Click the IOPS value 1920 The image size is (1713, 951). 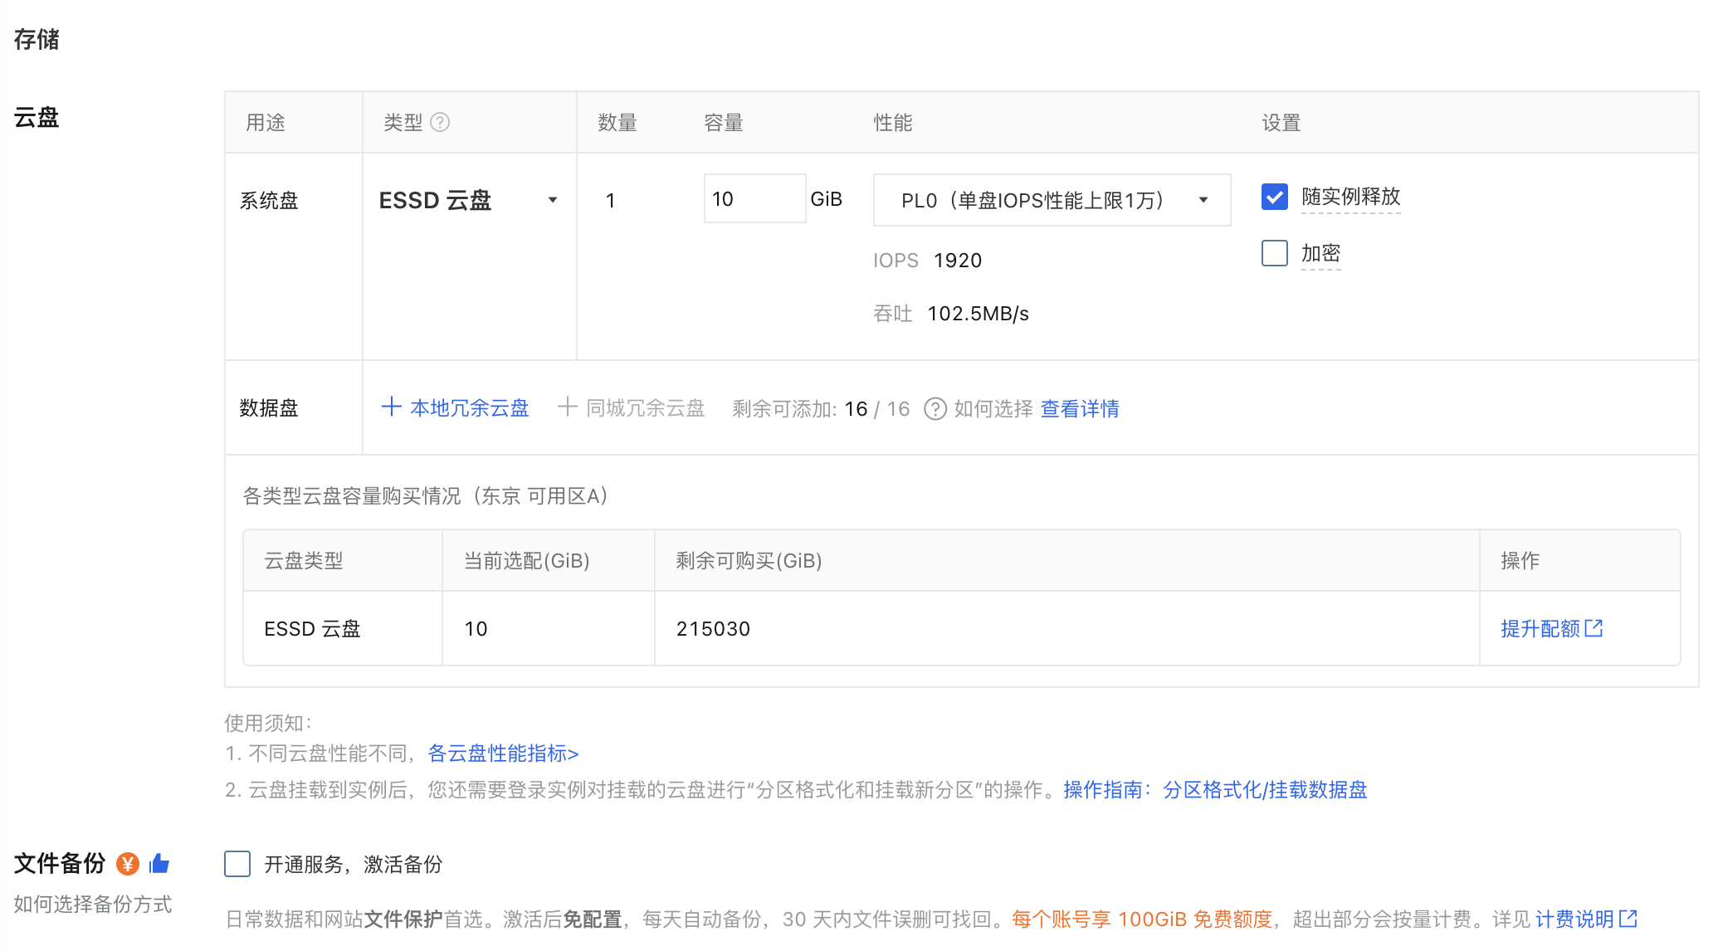coord(958,261)
